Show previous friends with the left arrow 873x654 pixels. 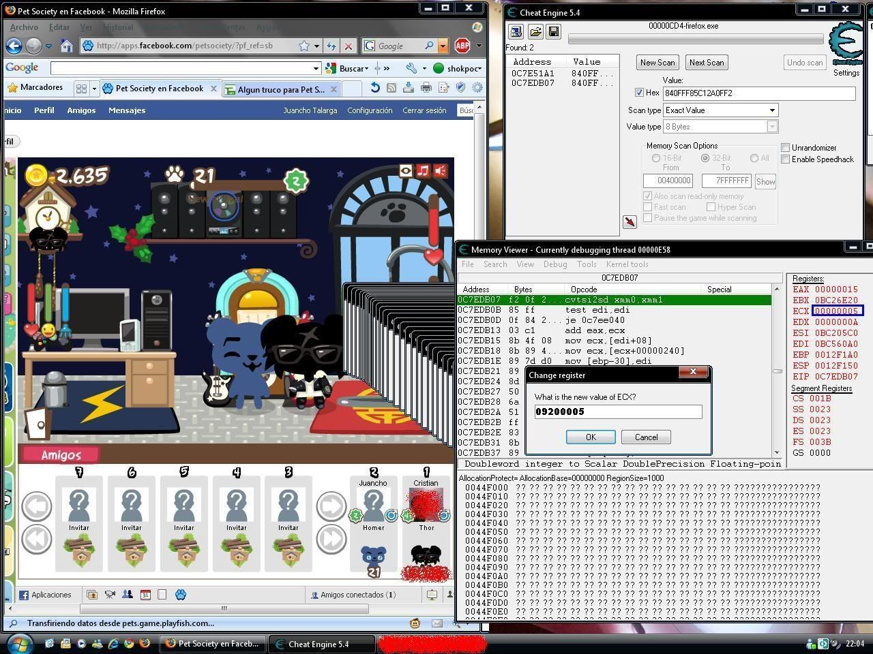(x=37, y=506)
